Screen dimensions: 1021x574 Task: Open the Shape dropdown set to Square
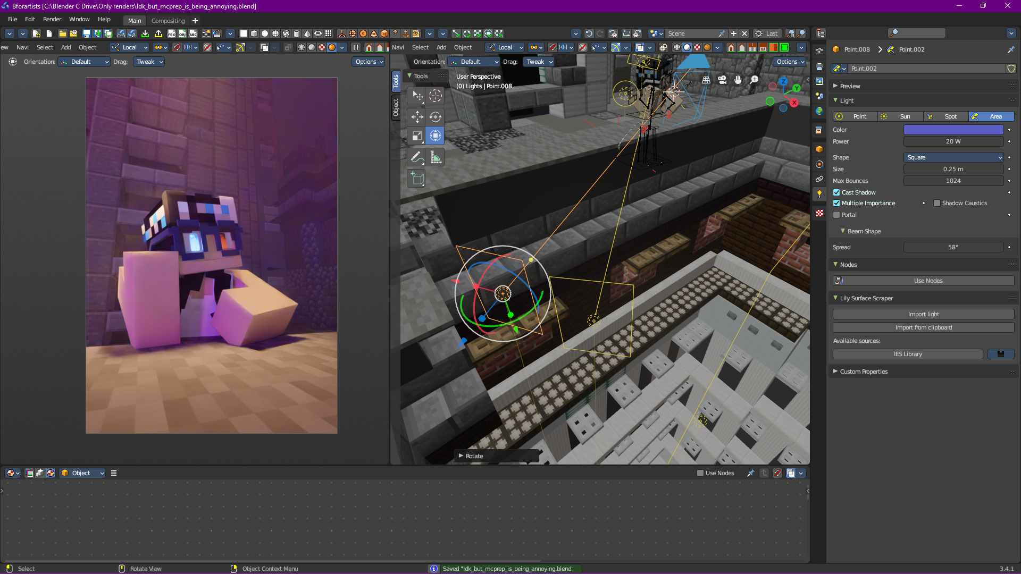953,157
